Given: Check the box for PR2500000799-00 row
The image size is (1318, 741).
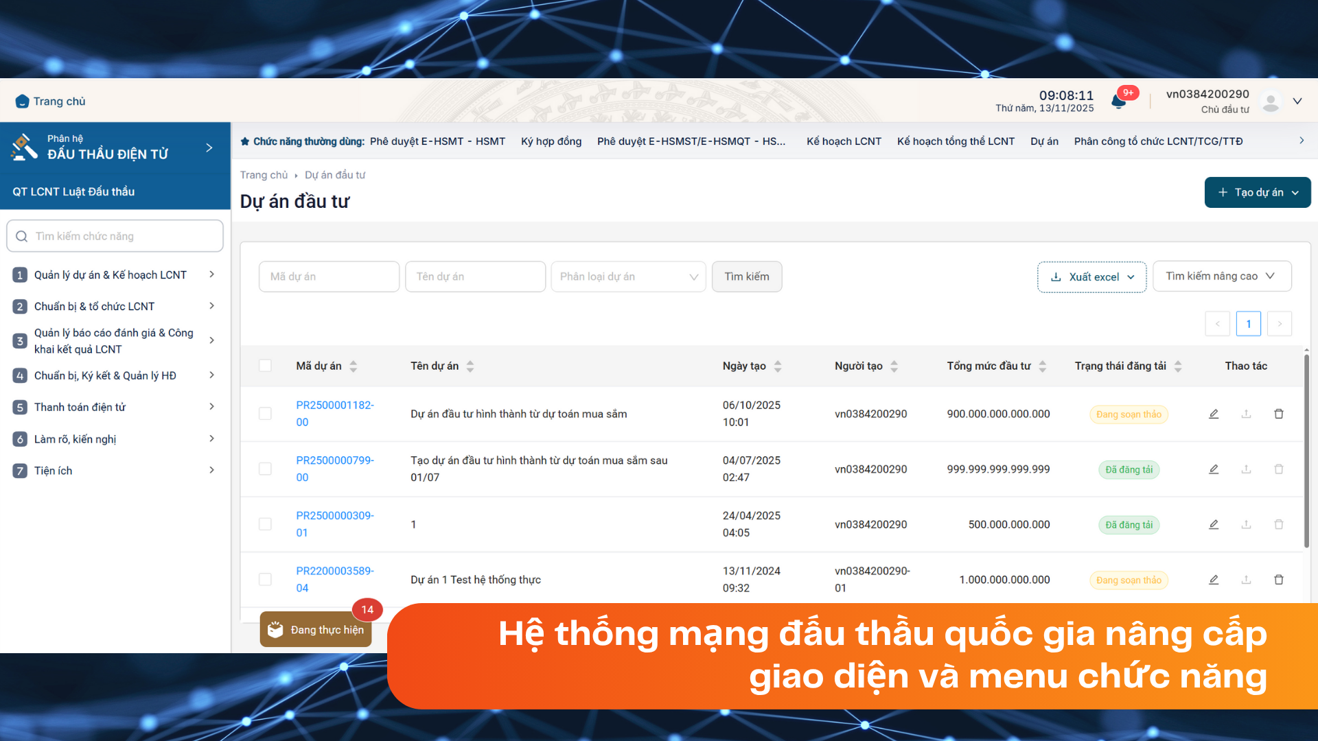Looking at the screenshot, I should click(265, 469).
